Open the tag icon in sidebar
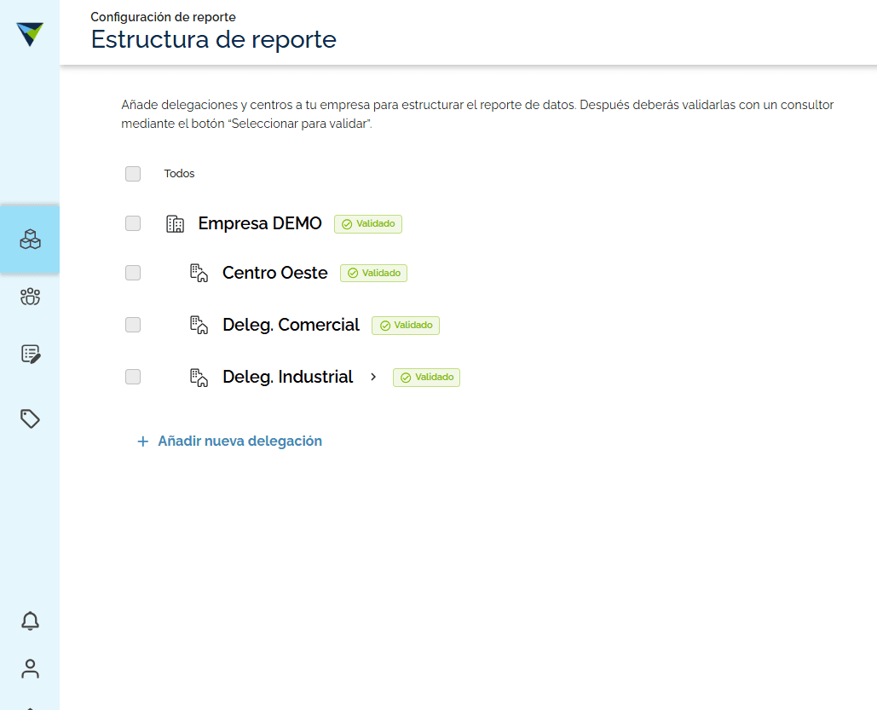 30,418
